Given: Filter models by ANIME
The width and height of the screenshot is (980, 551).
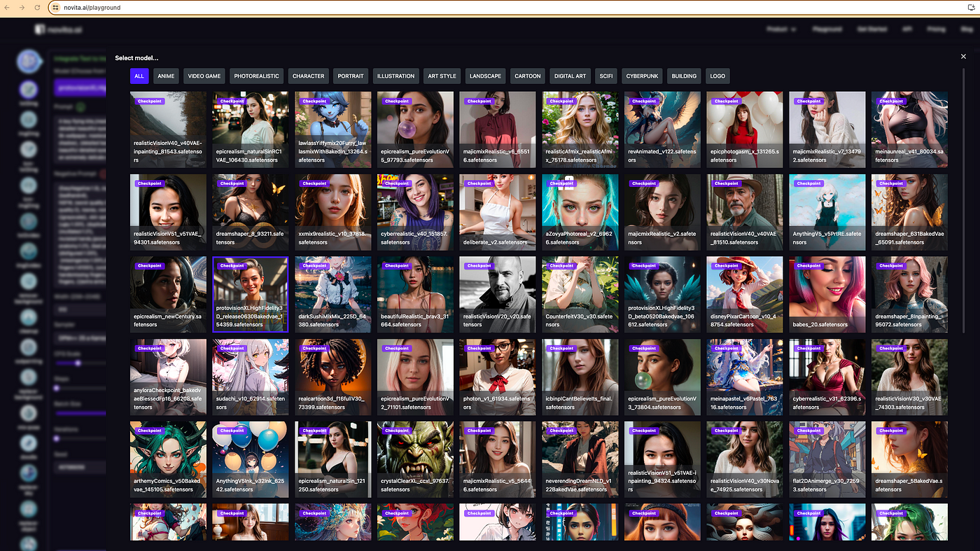Looking at the screenshot, I should click(x=166, y=76).
